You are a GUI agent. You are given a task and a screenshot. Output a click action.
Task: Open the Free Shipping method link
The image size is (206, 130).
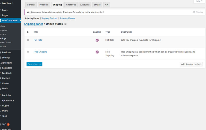tap(40, 52)
